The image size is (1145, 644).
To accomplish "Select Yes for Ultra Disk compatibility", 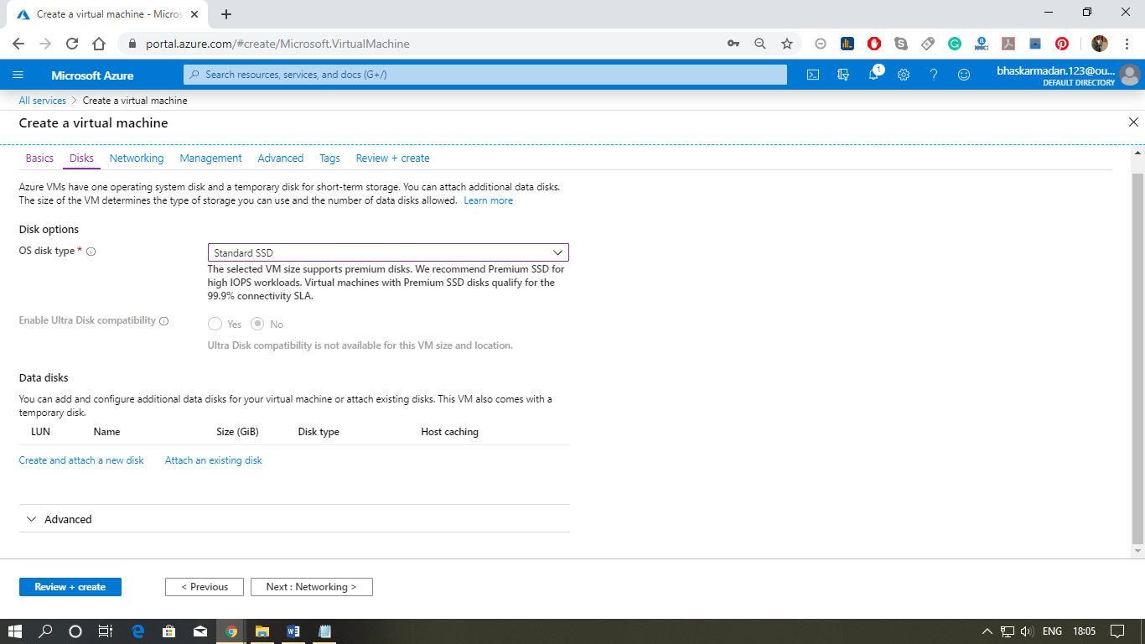I will (x=215, y=324).
